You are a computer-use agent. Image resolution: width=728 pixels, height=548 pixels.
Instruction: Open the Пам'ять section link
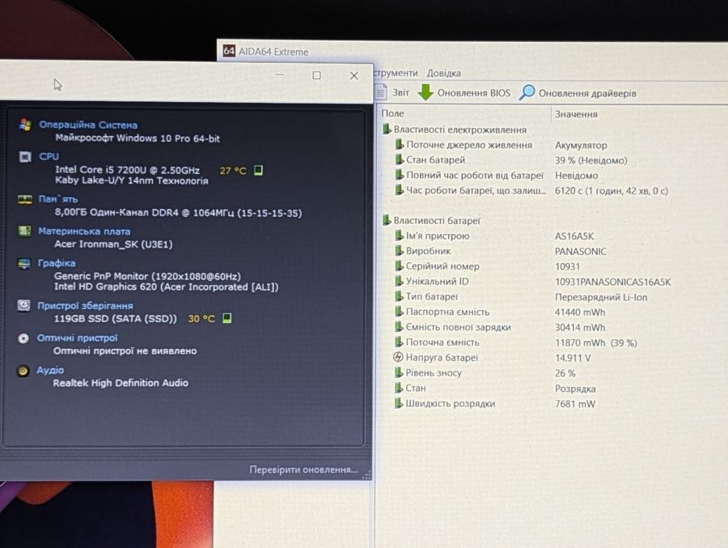click(58, 199)
